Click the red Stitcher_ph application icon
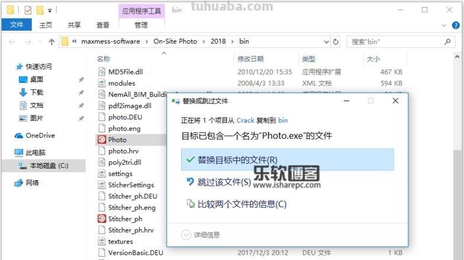 click(102, 219)
